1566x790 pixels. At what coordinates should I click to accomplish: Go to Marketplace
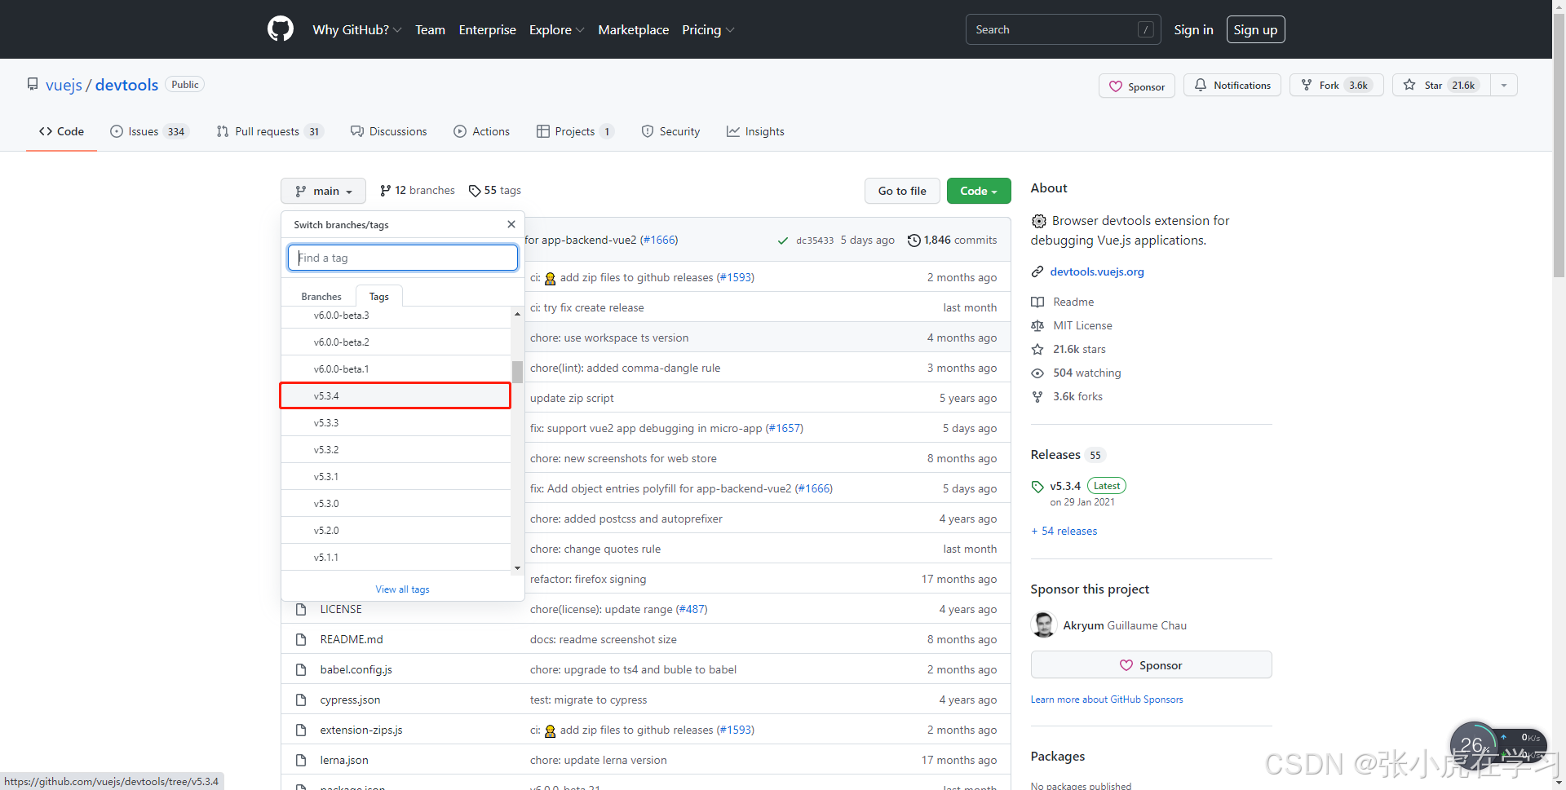click(633, 29)
